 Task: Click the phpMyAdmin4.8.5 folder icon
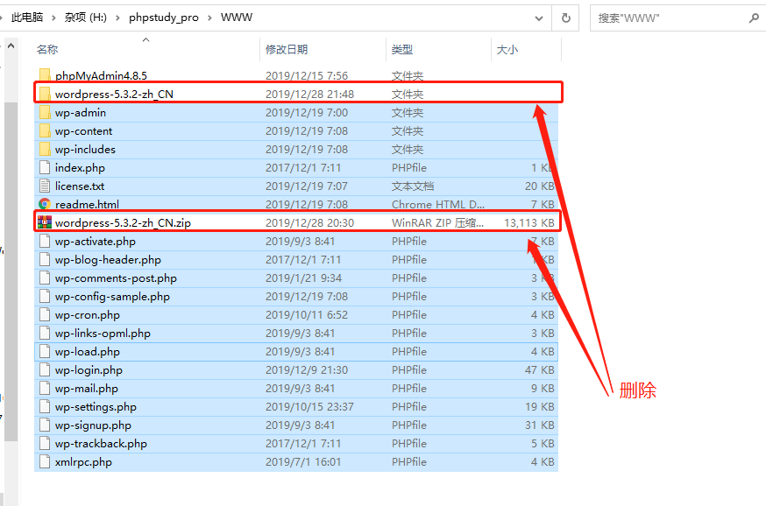45,75
